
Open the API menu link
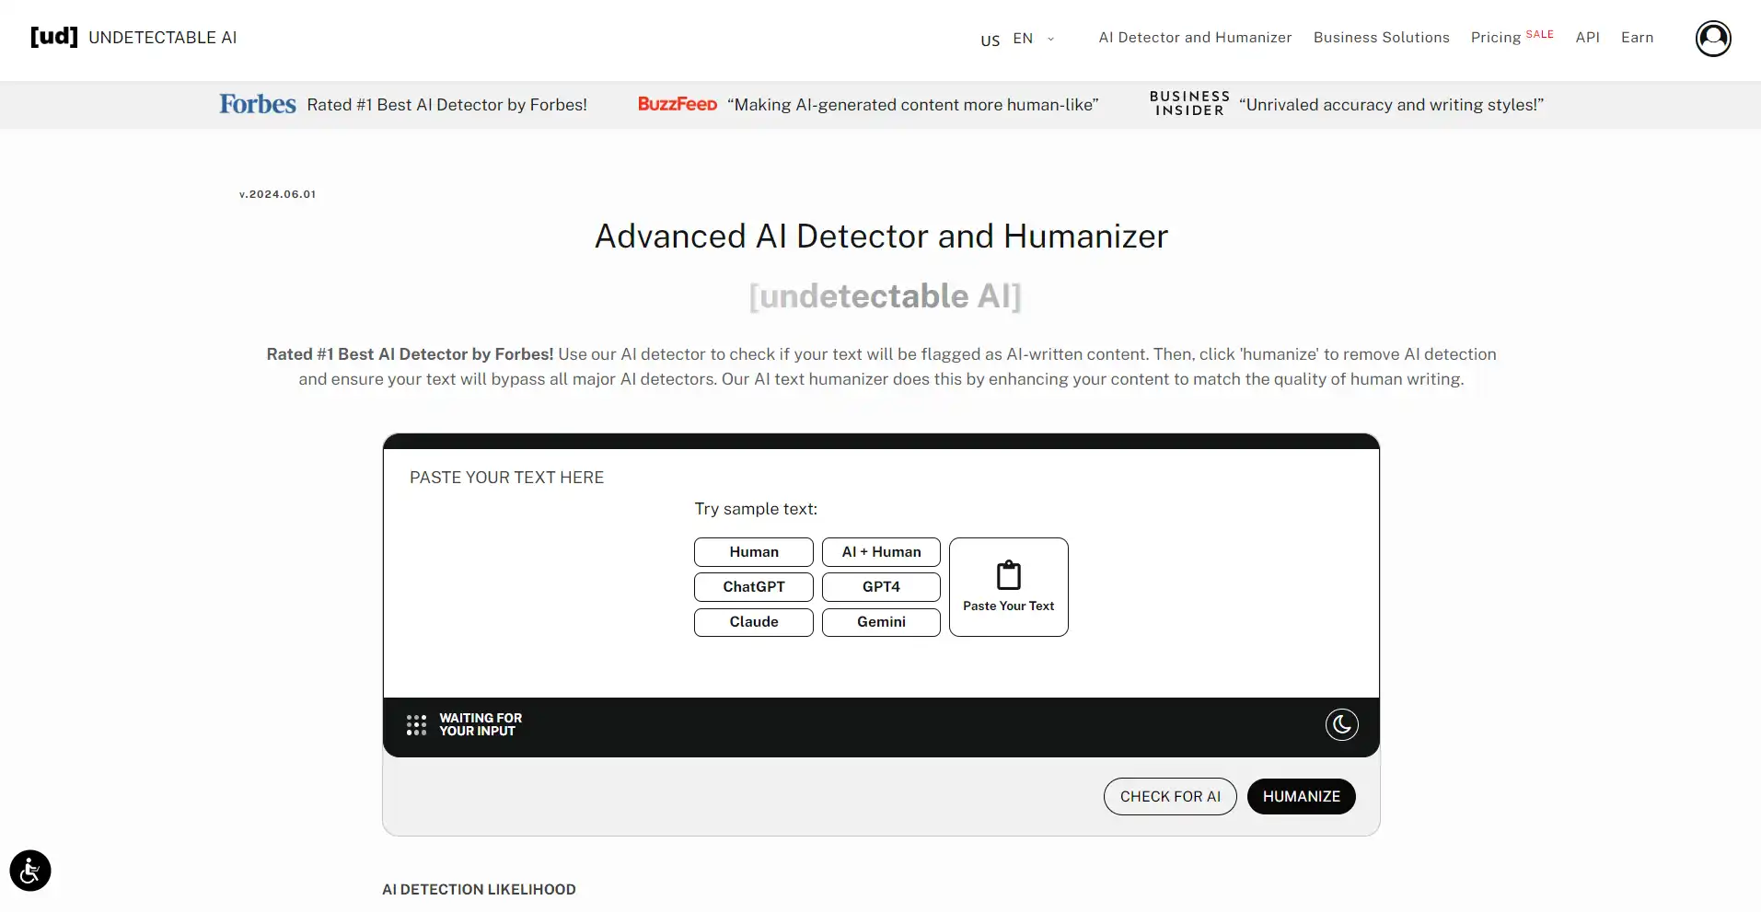(1587, 38)
